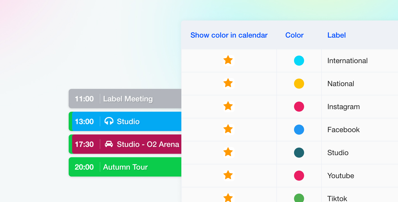
Task: Select the yellow National color swatch
Action: click(299, 84)
